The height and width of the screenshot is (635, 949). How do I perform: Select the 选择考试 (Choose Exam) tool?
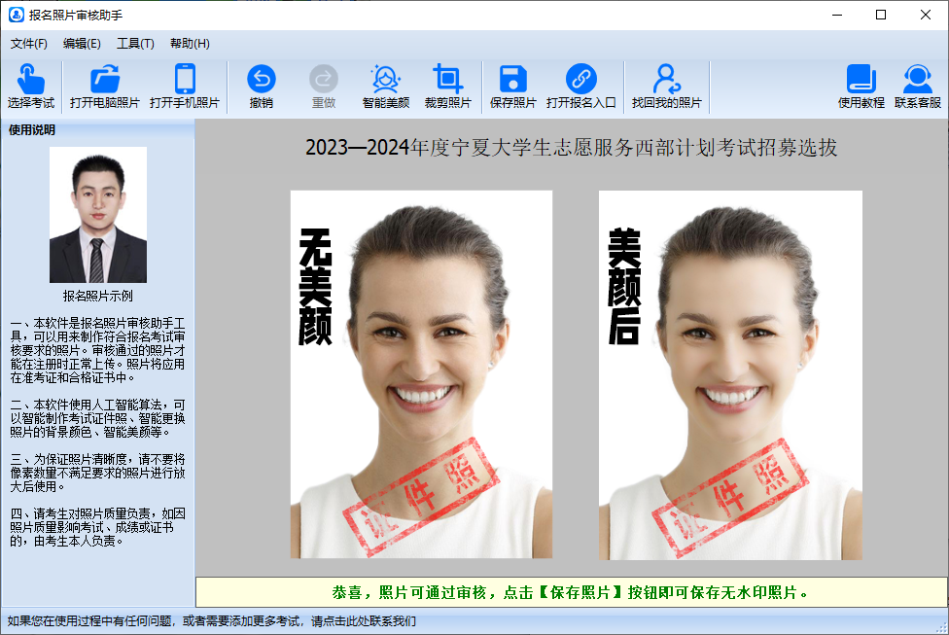tap(31, 86)
